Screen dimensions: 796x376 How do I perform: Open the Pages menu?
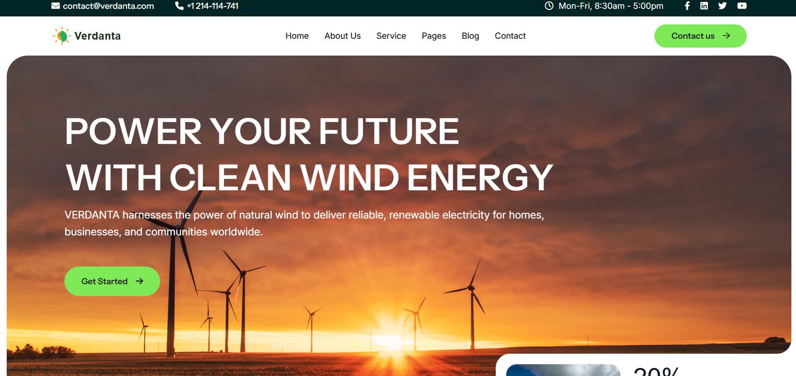pos(434,36)
